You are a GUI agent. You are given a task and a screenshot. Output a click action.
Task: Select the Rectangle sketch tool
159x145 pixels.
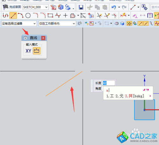pyautogui.click(x=50, y=16)
